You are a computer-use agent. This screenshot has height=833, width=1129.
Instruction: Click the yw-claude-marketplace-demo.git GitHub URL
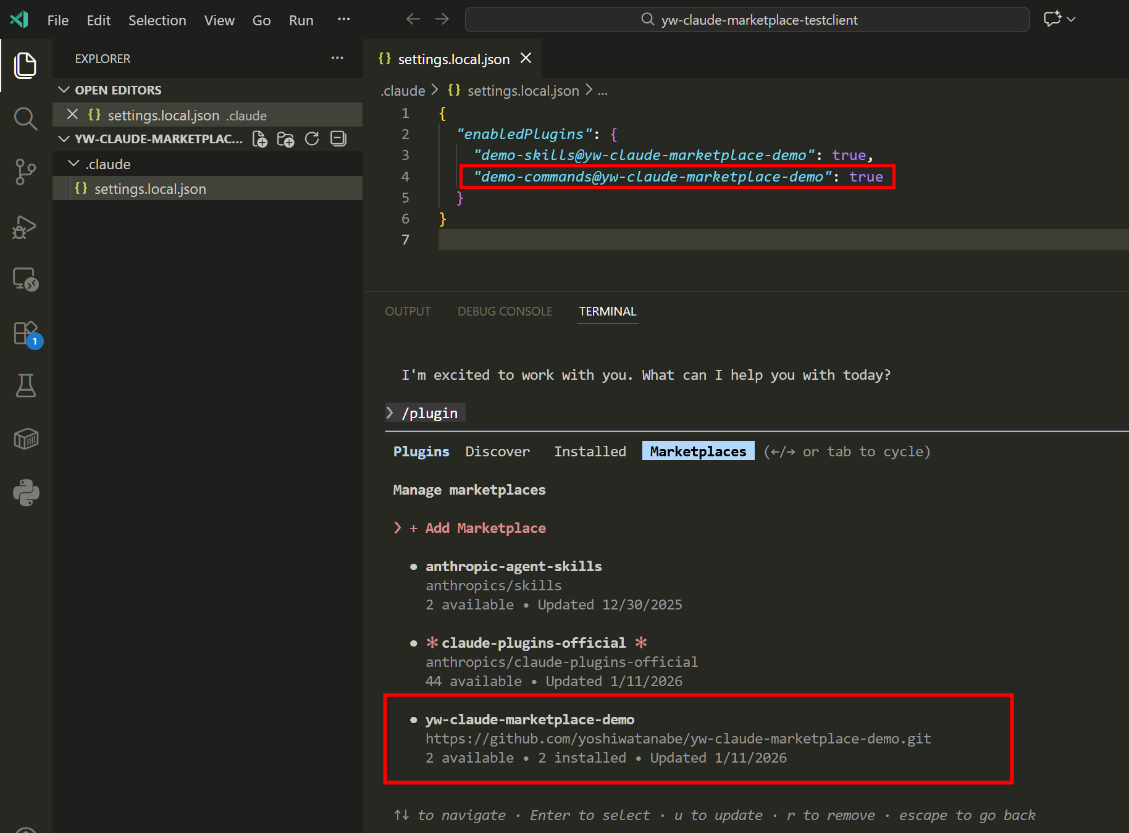click(678, 739)
